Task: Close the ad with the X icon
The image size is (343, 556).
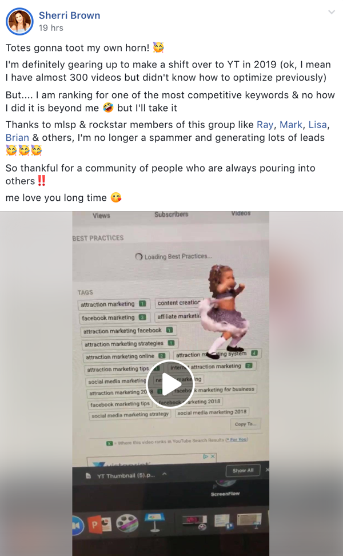Action: tap(213, 456)
